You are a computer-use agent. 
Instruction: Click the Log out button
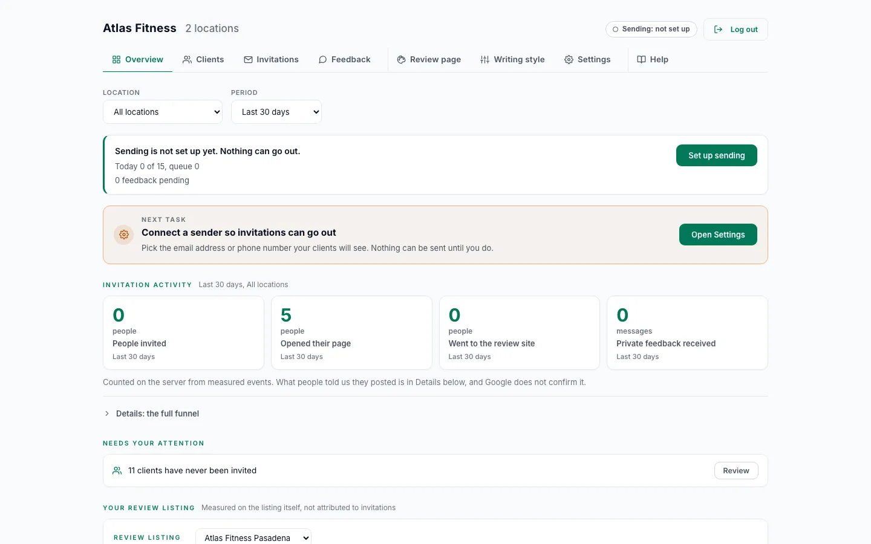pos(736,30)
